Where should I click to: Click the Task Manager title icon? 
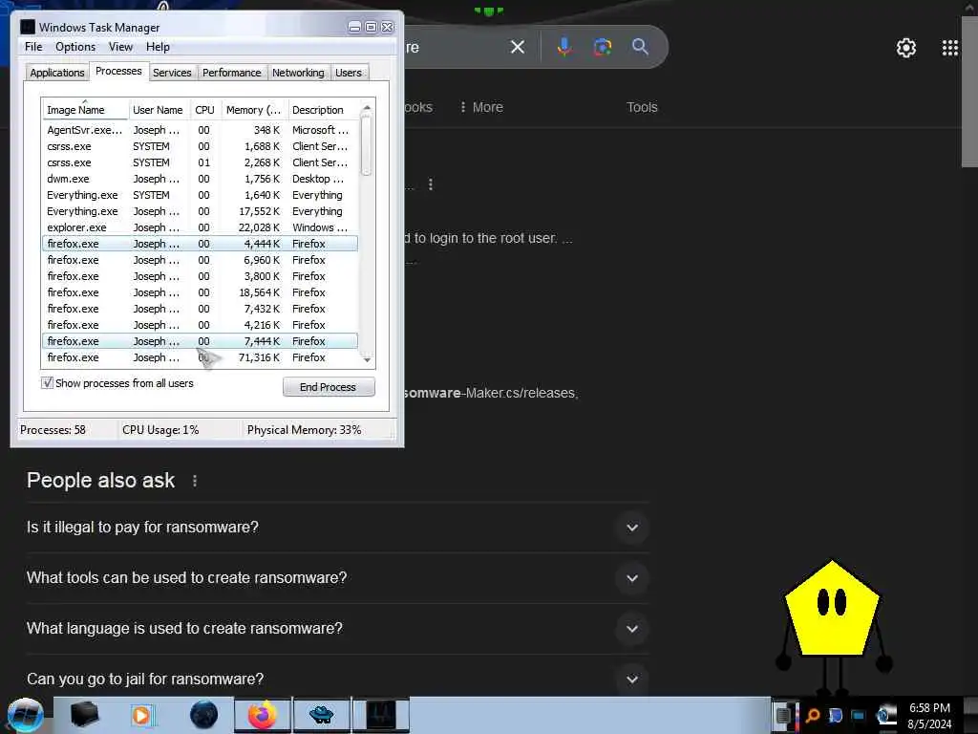tap(28, 27)
